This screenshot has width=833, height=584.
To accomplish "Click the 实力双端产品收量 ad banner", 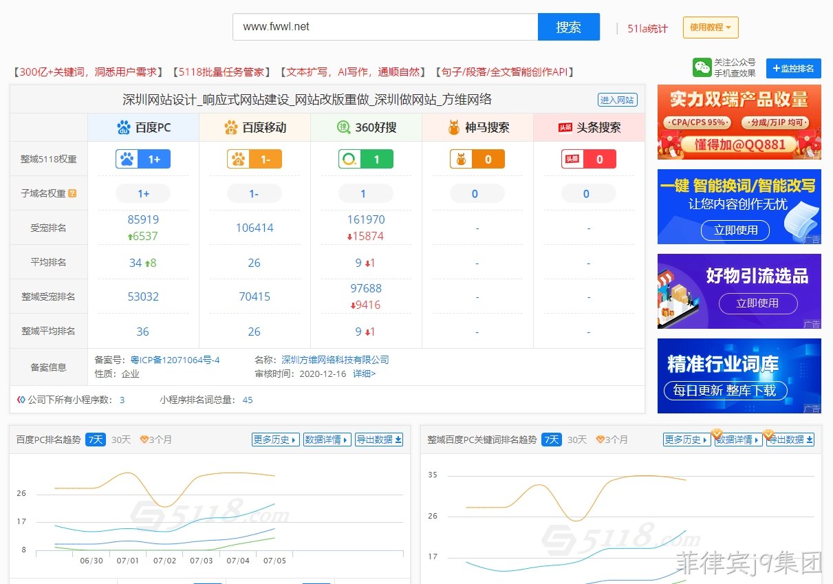I will [739, 122].
